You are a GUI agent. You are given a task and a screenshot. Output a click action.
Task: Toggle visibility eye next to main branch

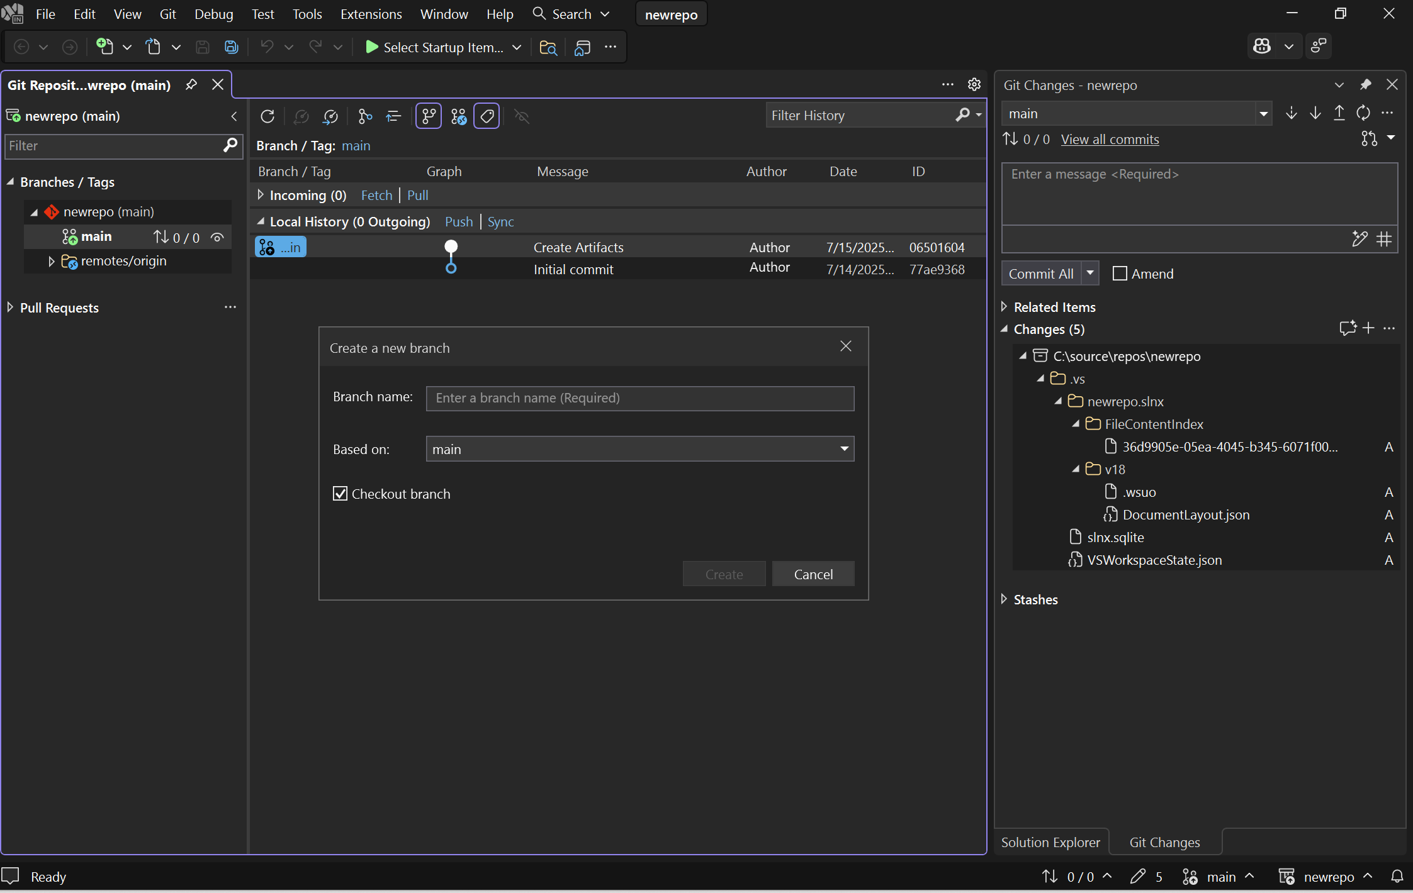(217, 238)
